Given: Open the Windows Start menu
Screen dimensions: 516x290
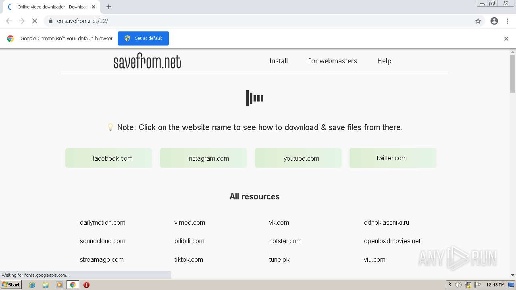Looking at the screenshot, I should [x=11, y=284].
